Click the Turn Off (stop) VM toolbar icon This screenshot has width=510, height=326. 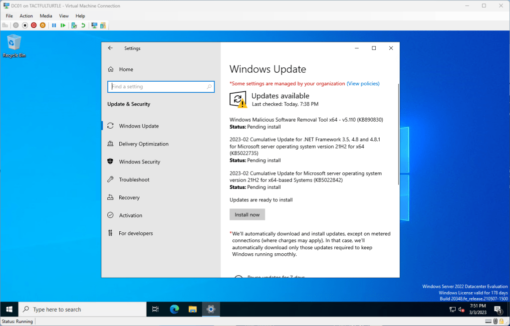coord(25,25)
